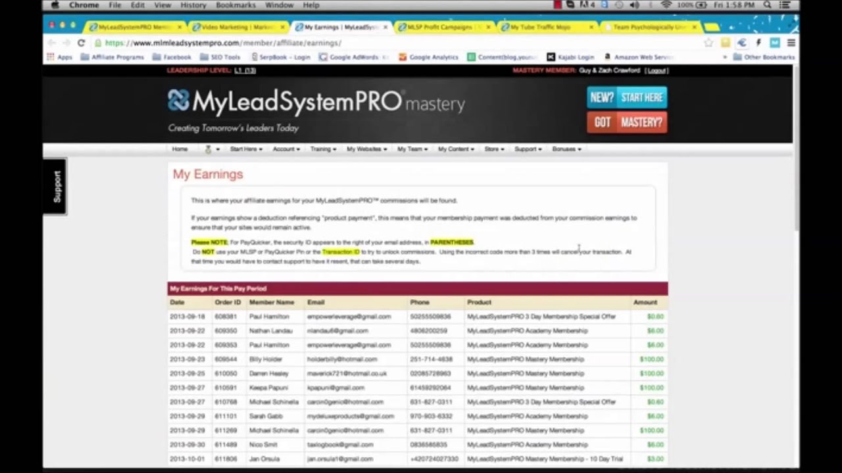
Task: Open the Facebook bookmark folder
Action: coord(172,57)
